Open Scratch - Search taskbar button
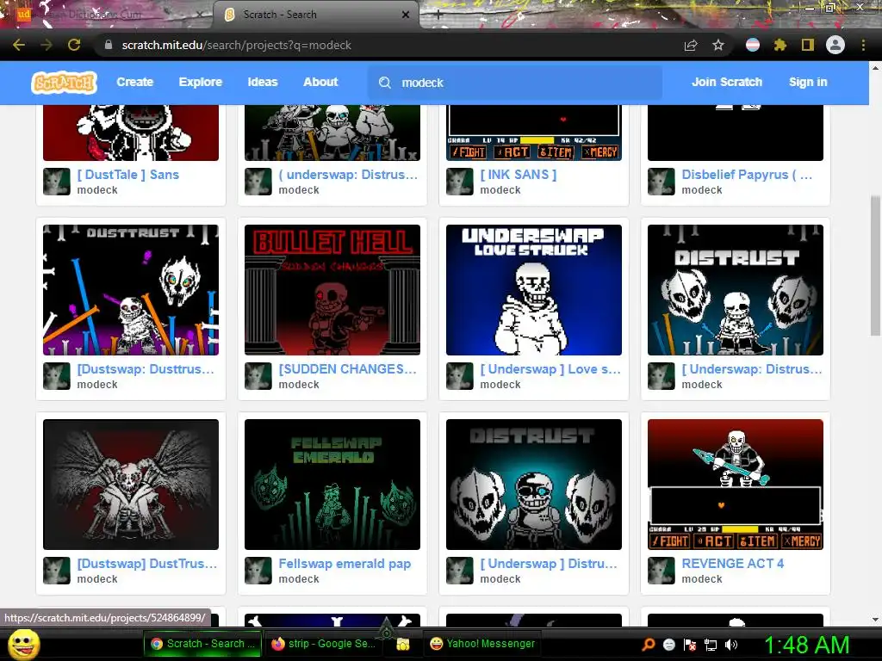882x661 pixels. (202, 644)
